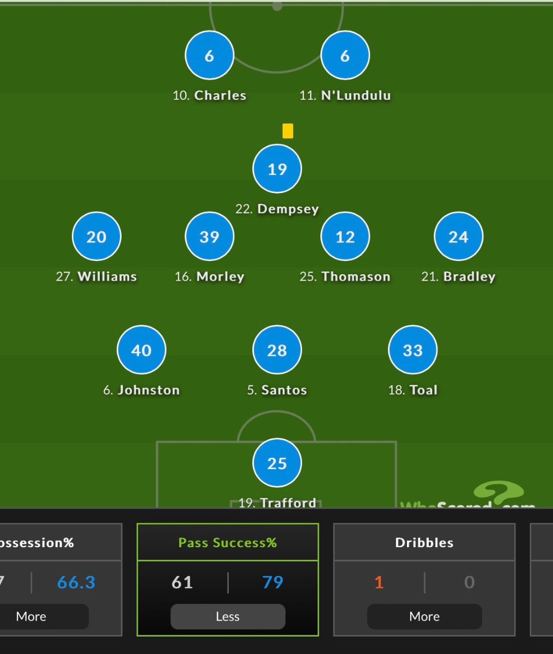The height and width of the screenshot is (654, 553).
Task: Select Bradley's player circle showing 24
Action: pyautogui.click(x=458, y=237)
